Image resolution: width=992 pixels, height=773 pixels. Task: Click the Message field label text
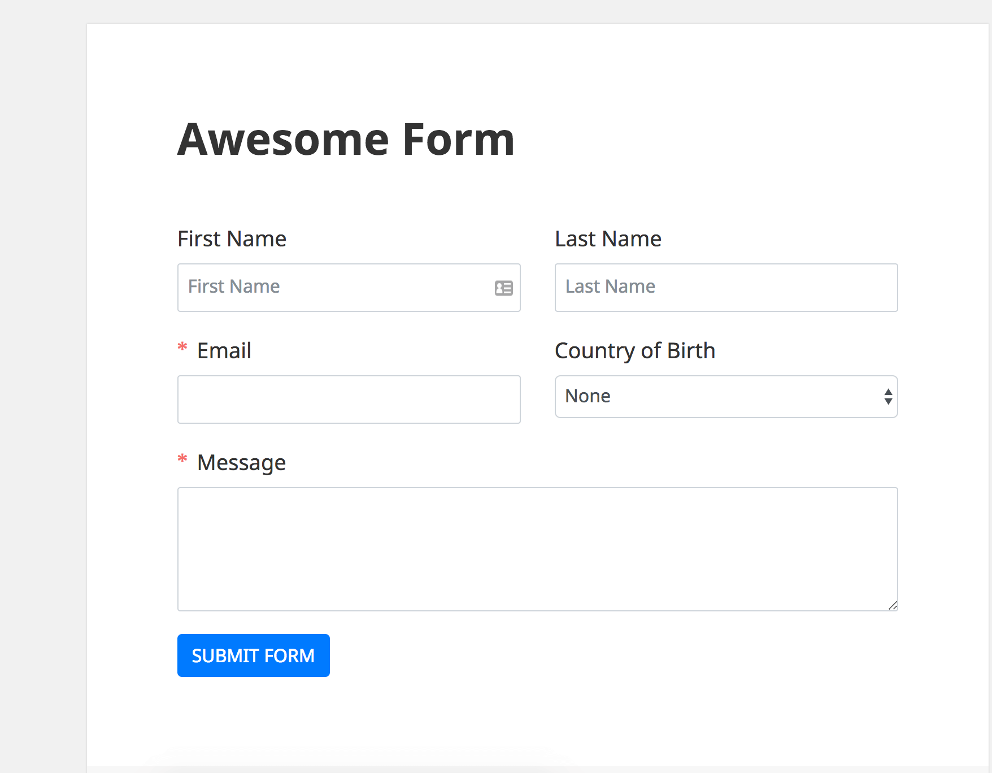click(x=241, y=463)
